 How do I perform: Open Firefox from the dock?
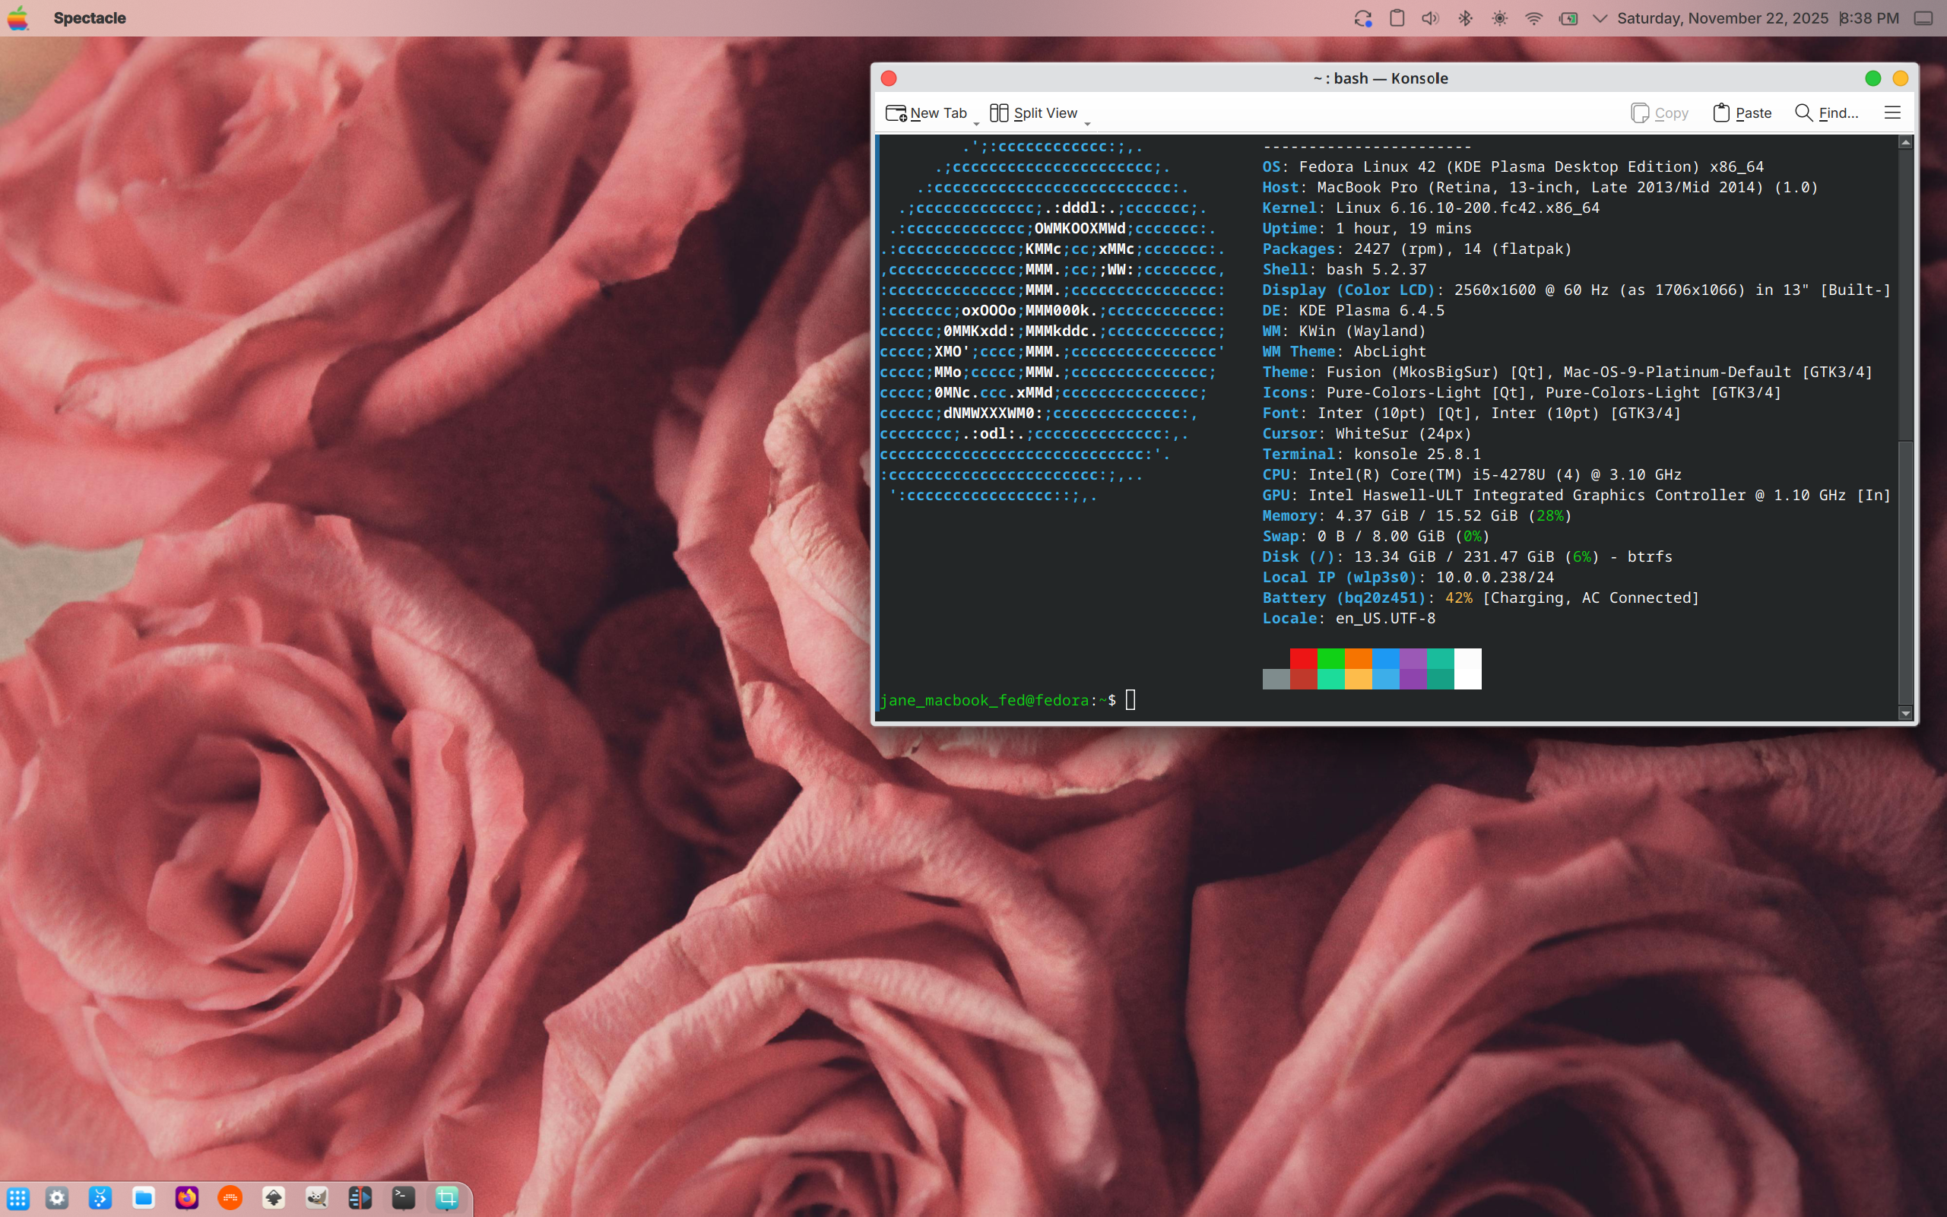pos(187,1198)
